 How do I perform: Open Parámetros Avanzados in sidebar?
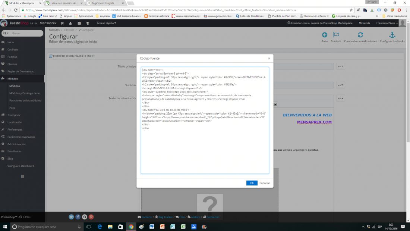pyautogui.click(x=21, y=137)
